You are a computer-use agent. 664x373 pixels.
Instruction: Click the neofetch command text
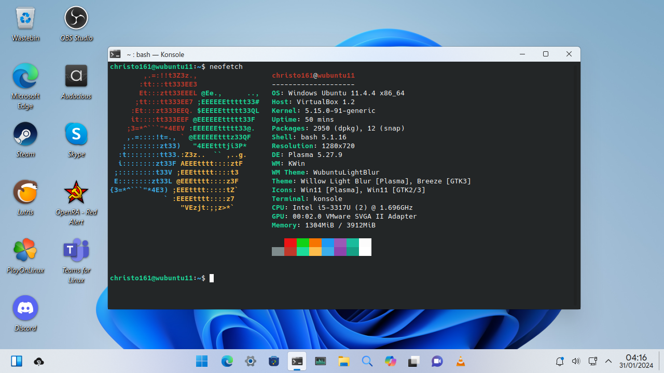click(226, 67)
